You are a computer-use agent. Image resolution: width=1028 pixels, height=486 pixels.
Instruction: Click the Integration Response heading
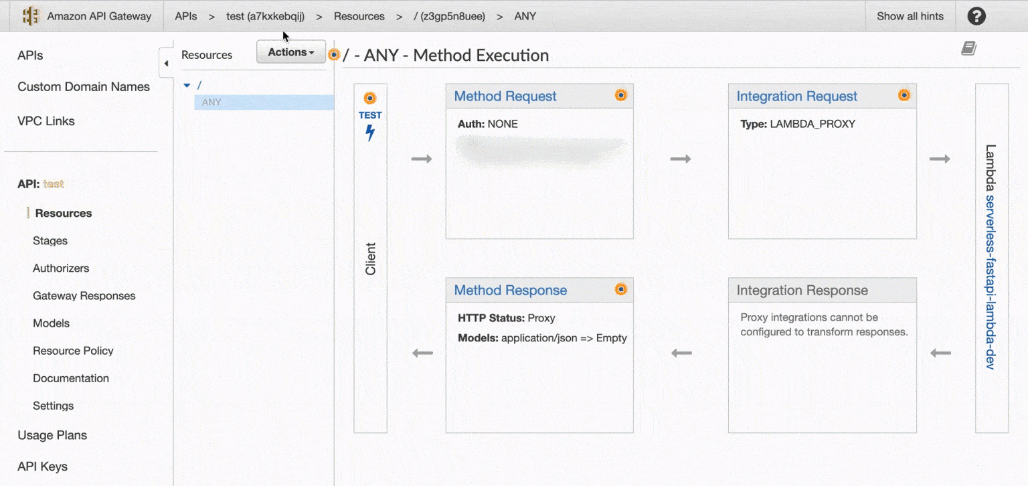[802, 291]
